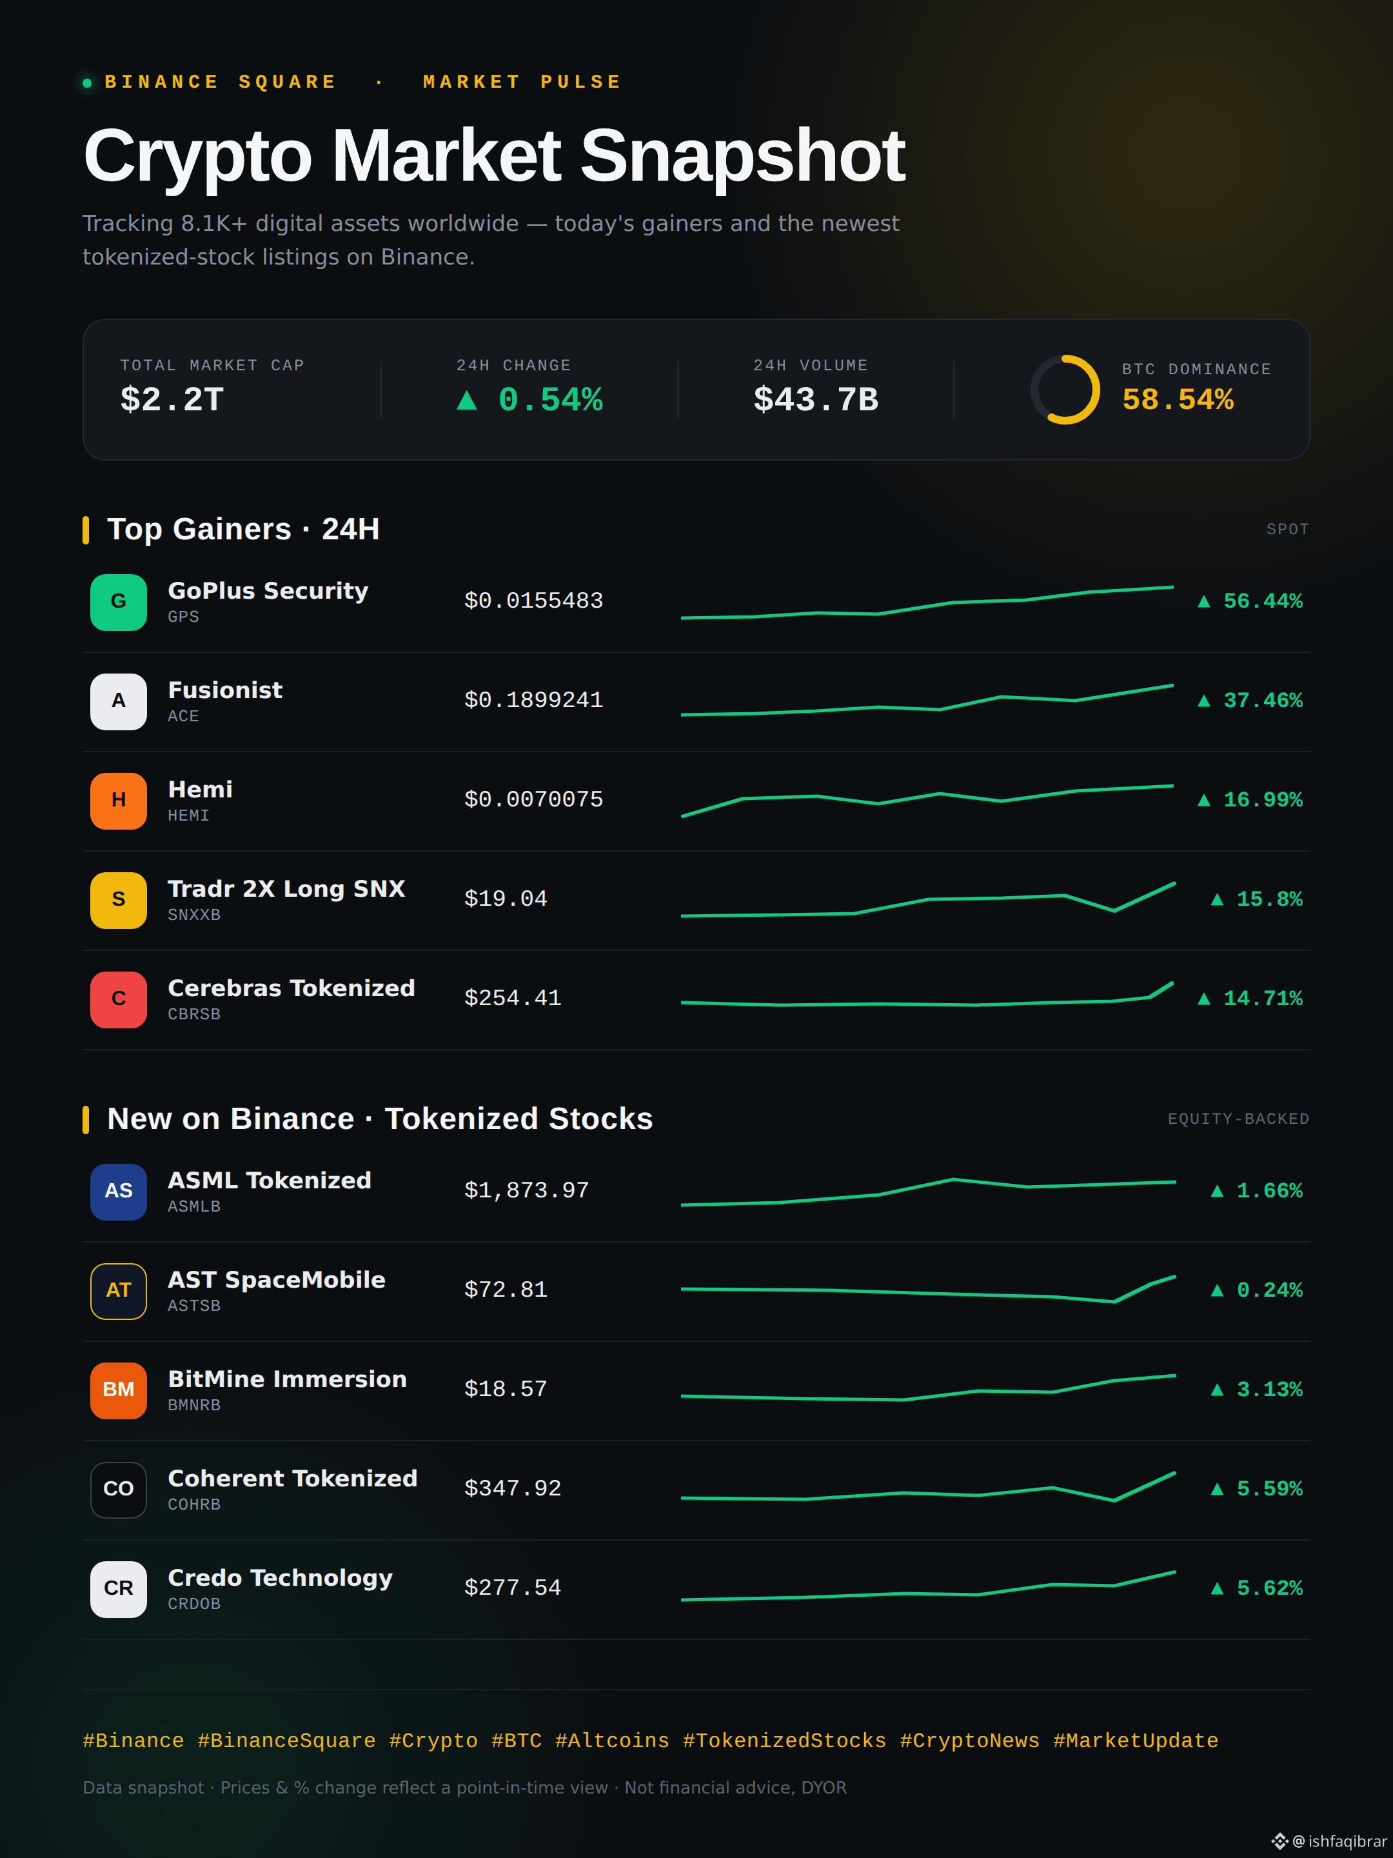Click the 15.8% gain for Tradr 2X Long SNX
Viewport: 1393px width, 1858px height.
tap(1257, 899)
